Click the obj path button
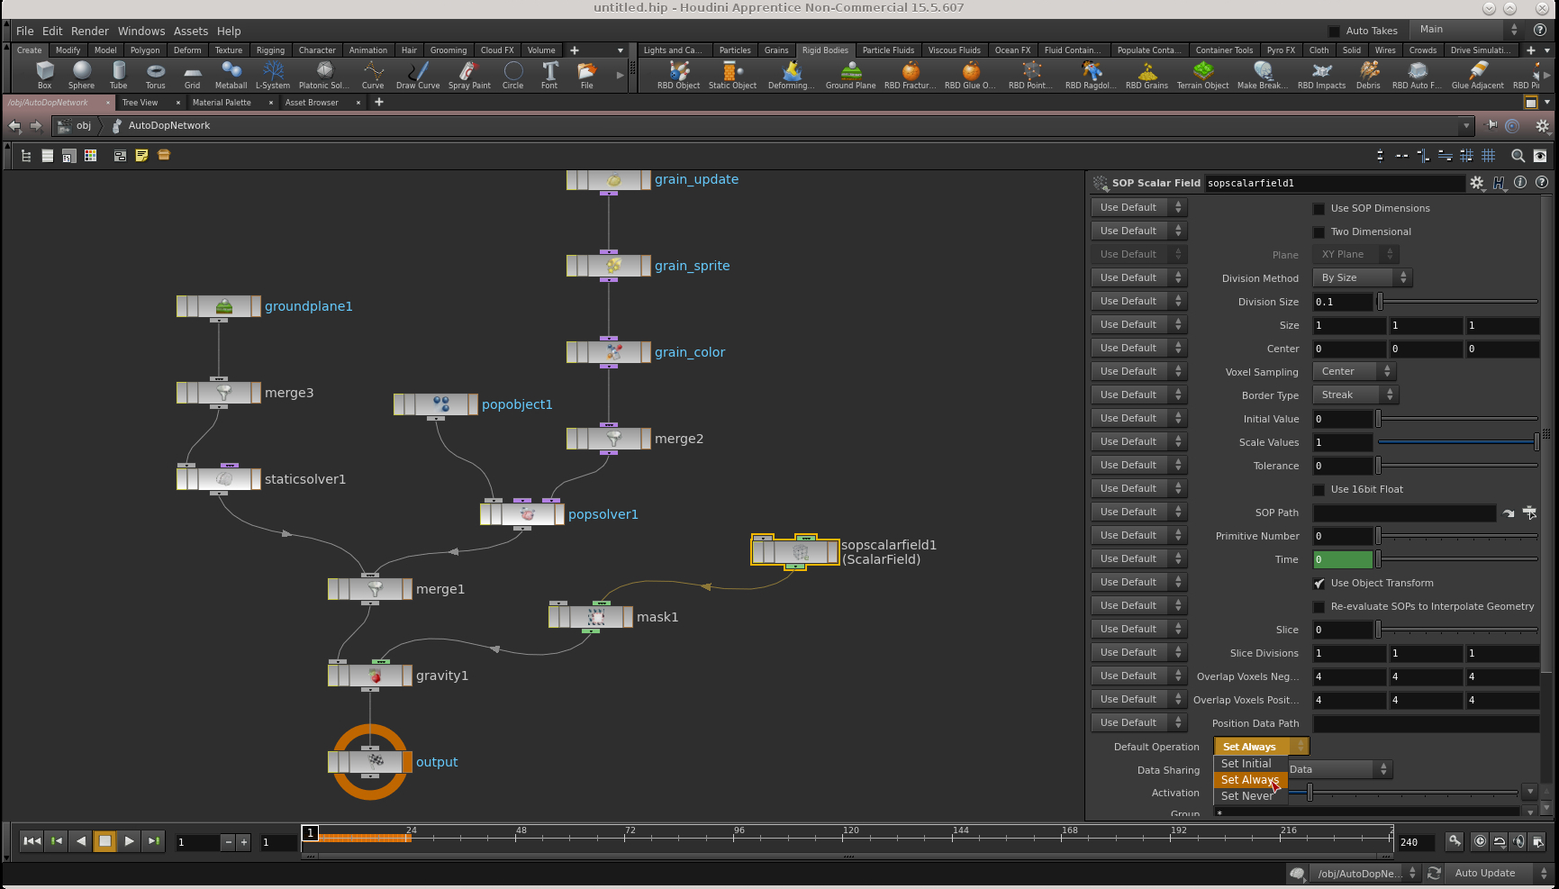1559x889 pixels. [75, 126]
